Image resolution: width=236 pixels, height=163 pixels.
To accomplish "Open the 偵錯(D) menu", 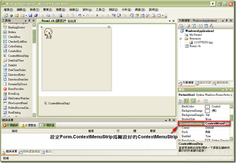I will [74, 10].
